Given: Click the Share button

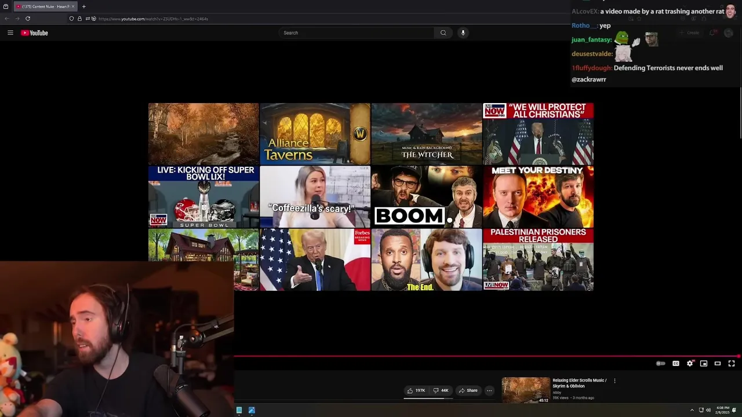Looking at the screenshot, I should [x=468, y=390].
